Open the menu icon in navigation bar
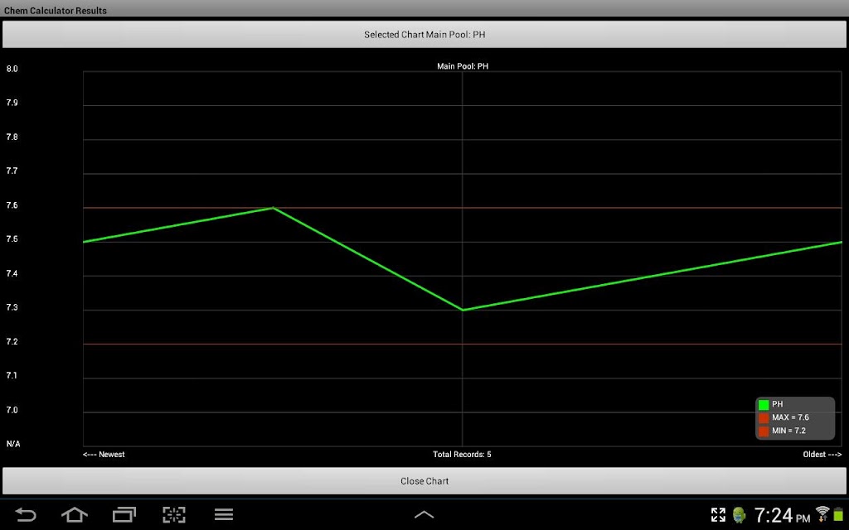The height and width of the screenshot is (530, 849). pyautogui.click(x=224, y=514)
